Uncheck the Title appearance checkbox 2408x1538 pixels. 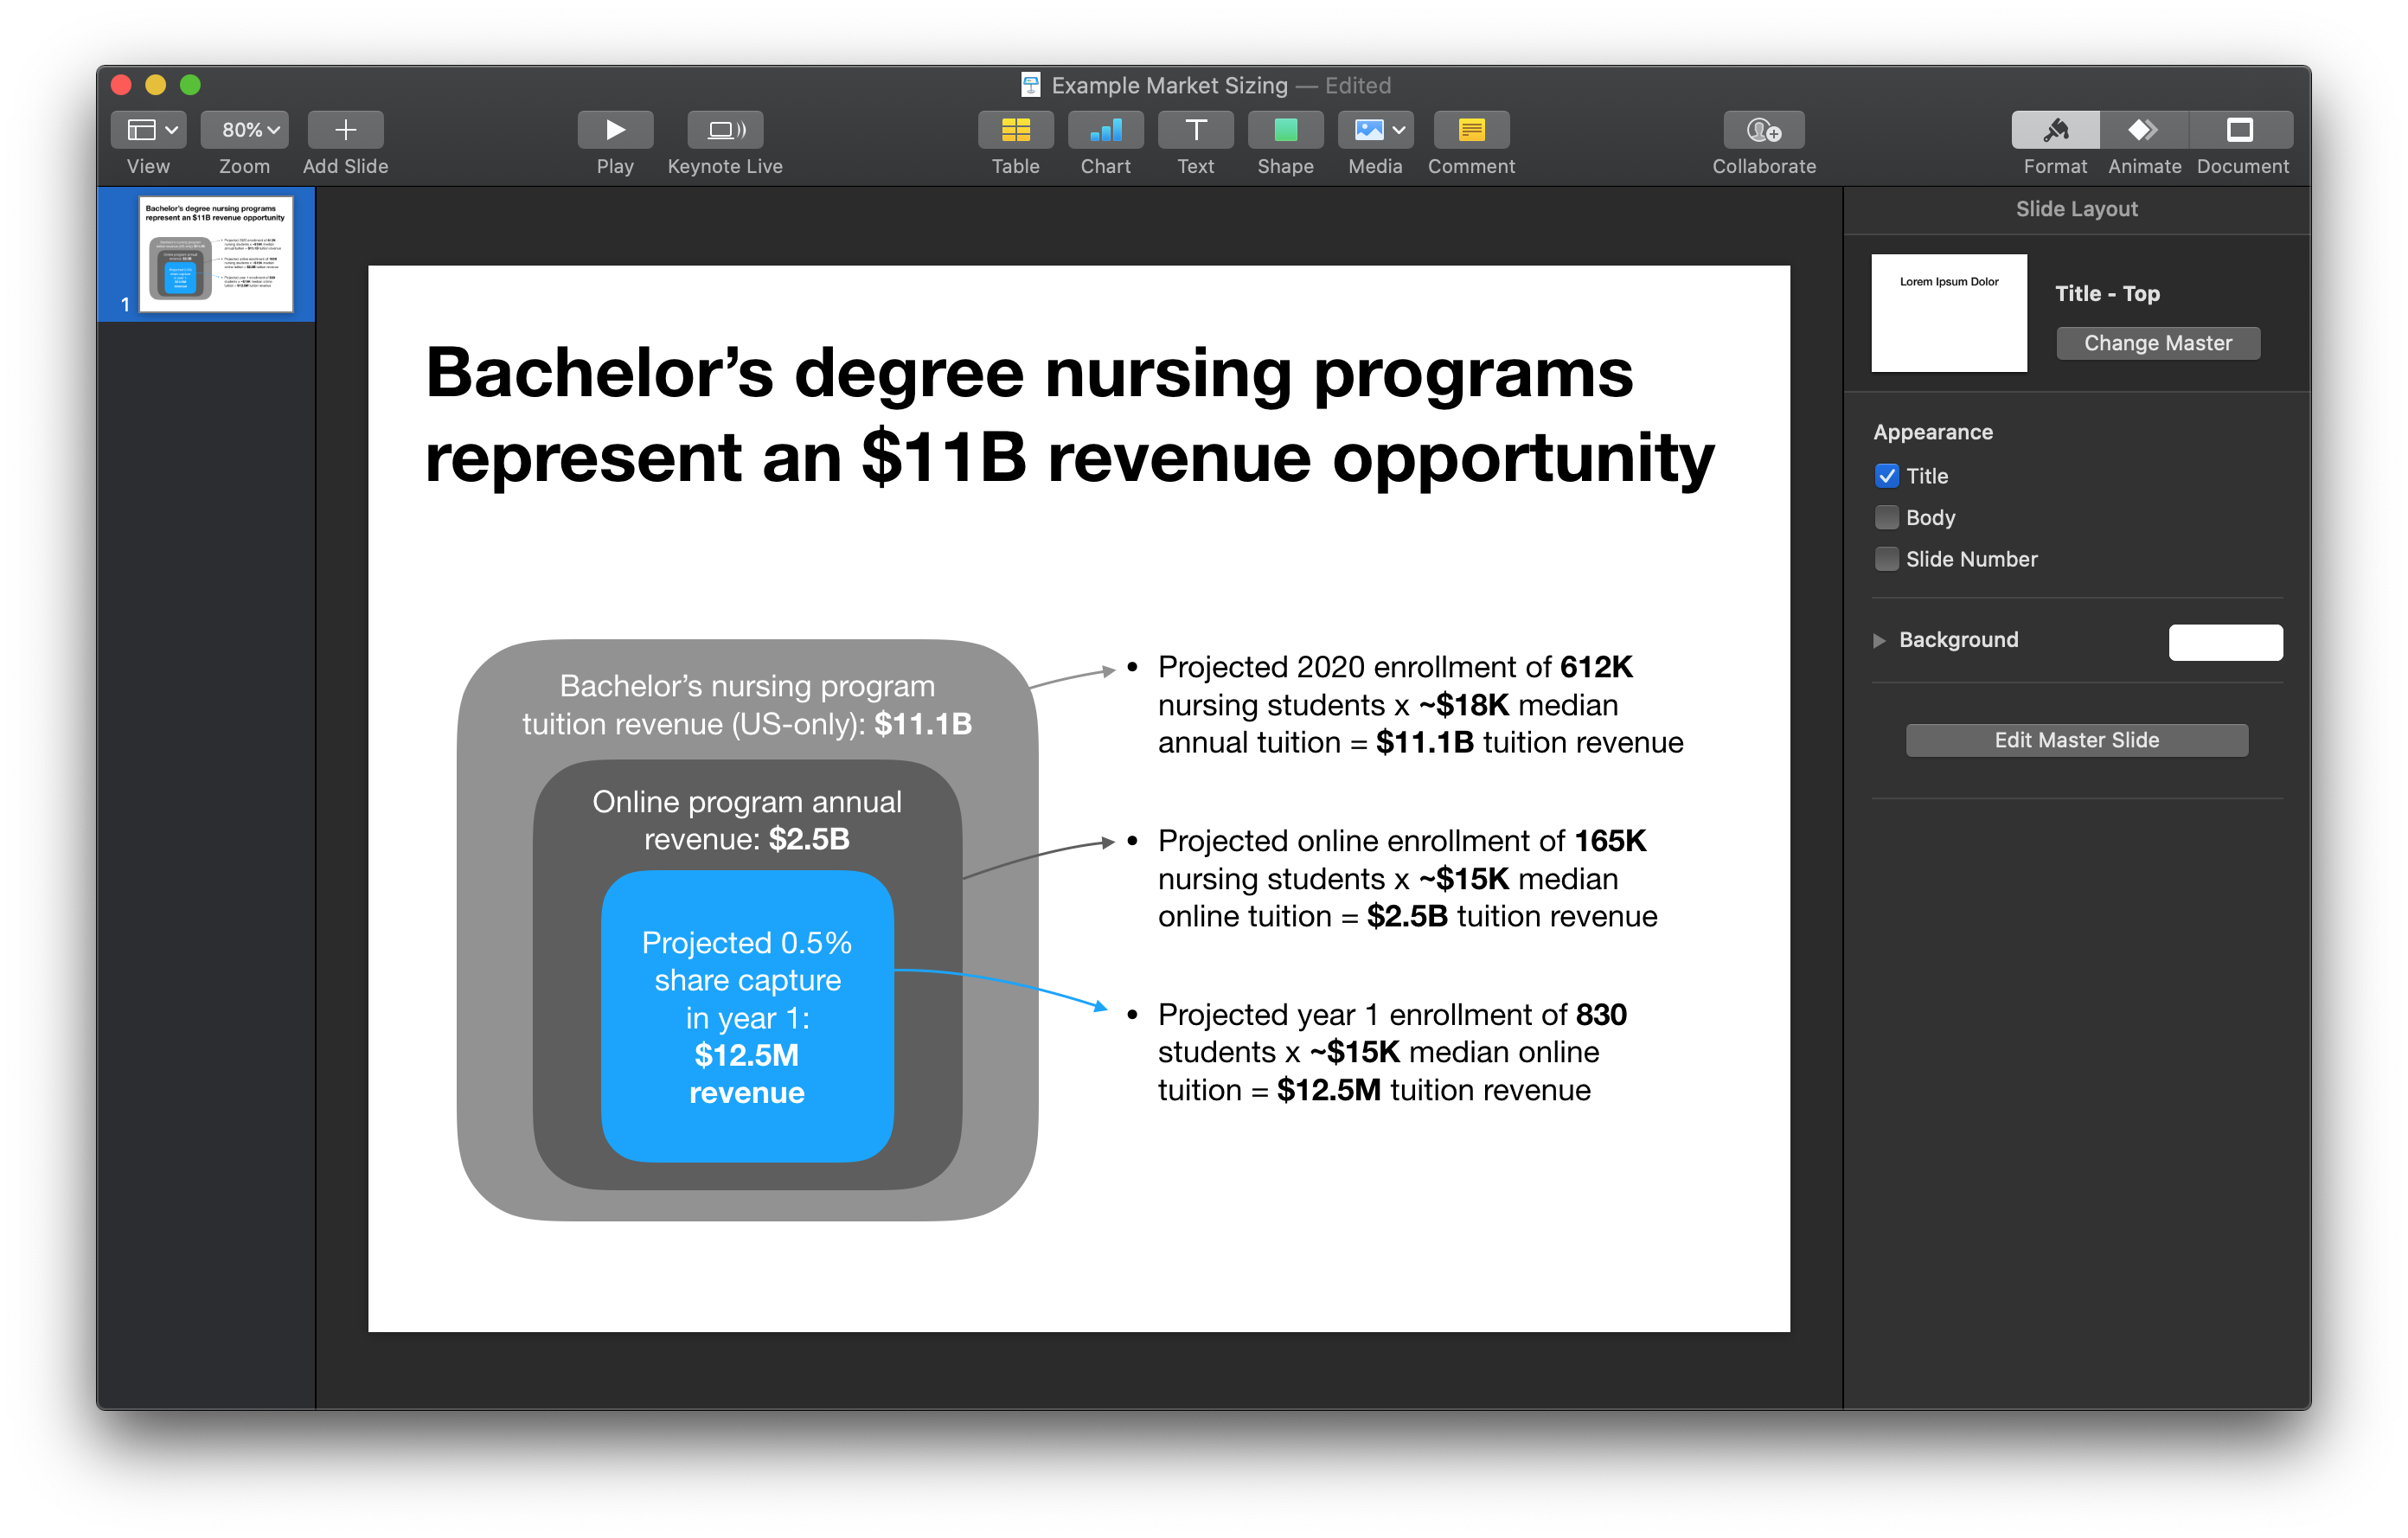point(1886,476)
